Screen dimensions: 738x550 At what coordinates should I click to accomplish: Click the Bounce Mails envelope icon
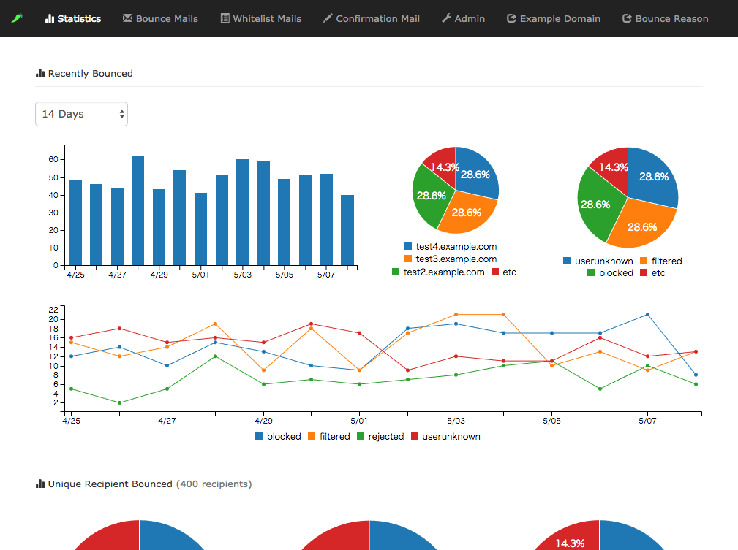coord(127,18)
